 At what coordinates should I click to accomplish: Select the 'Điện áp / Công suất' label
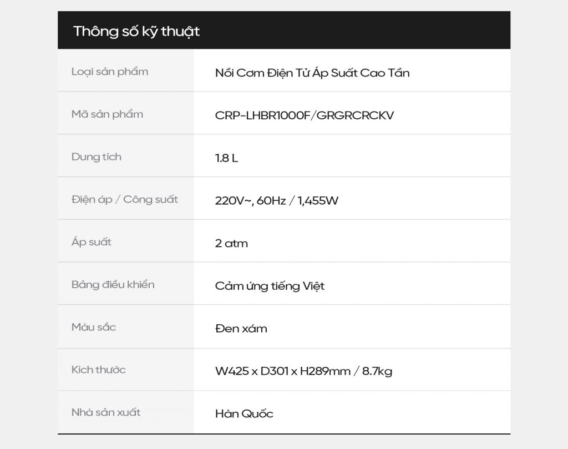pyautogui.click(x=125, y=199)
